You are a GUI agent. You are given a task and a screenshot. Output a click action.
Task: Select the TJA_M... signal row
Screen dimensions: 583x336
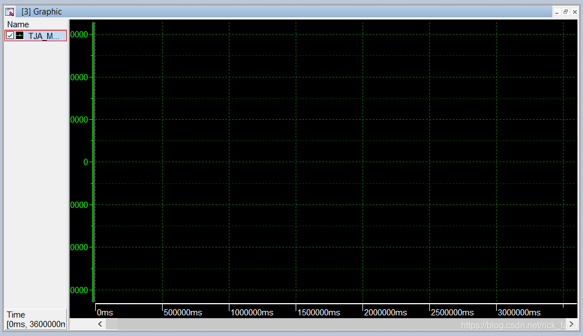pyautogui.click(x=36, y=36)
